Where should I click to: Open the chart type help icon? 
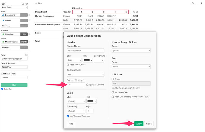point(23,4)
